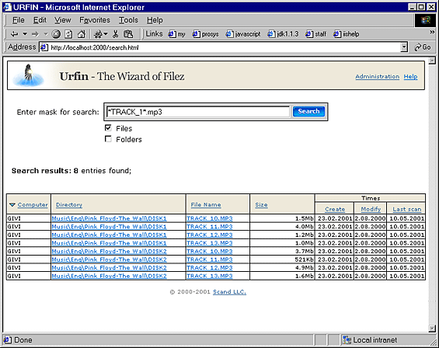Viewport: 439px width, 348px height.
Task: Open the Edit menu
Action: click(40, 20)
